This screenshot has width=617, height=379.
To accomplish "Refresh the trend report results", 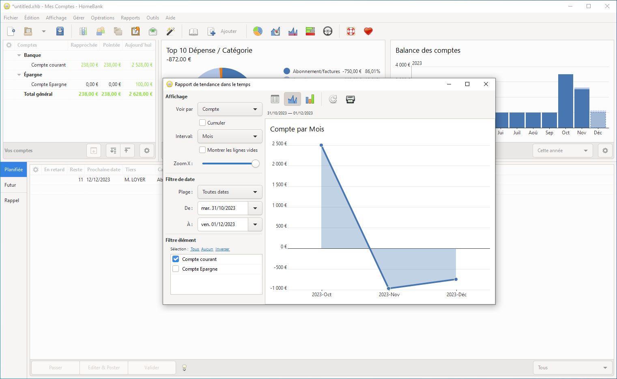I will [333, 99].
